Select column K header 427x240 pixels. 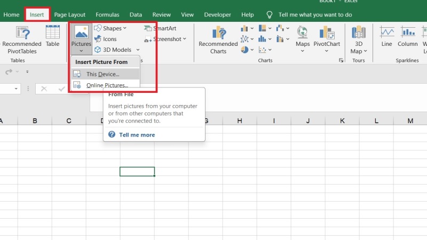342,121
